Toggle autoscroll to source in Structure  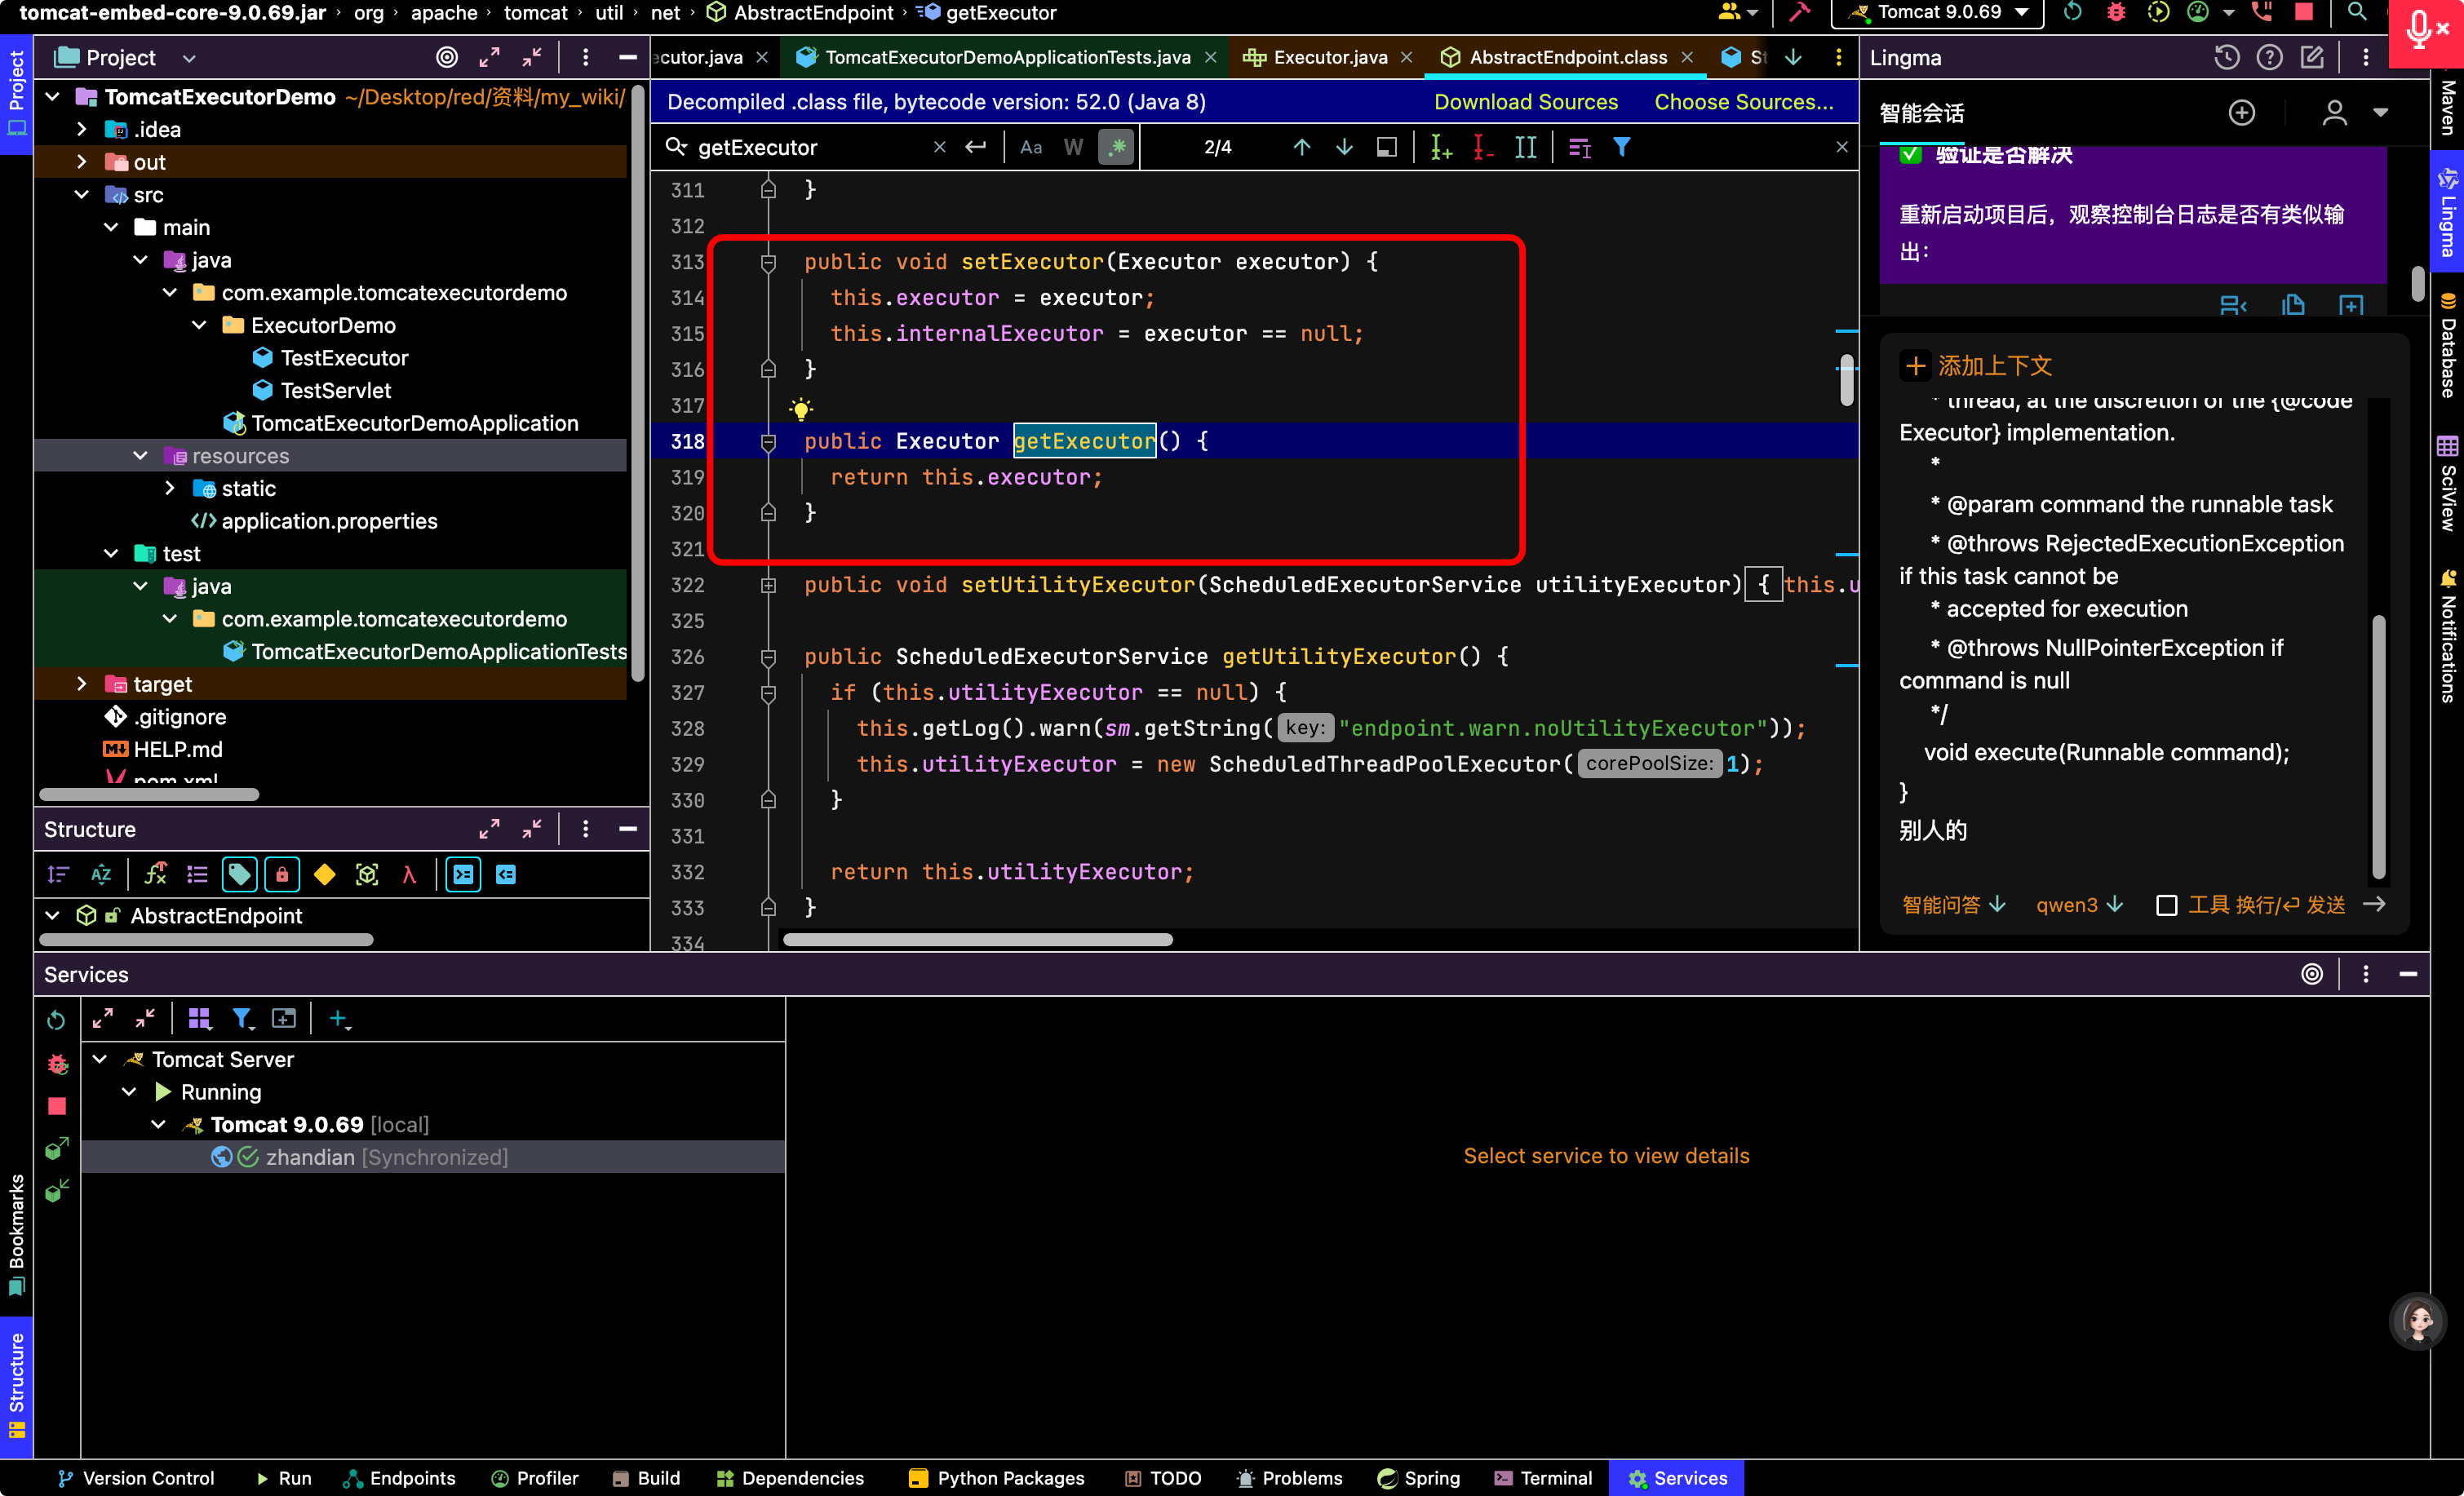pos(463,875)
